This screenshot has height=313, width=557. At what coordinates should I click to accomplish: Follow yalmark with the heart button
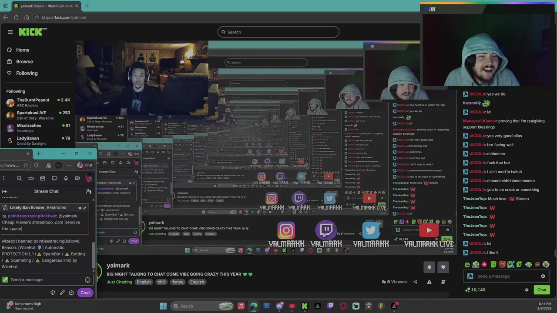(443, 267)
